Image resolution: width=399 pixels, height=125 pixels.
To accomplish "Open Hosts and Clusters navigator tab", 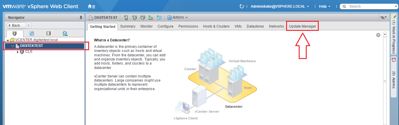I will point(15,33).
